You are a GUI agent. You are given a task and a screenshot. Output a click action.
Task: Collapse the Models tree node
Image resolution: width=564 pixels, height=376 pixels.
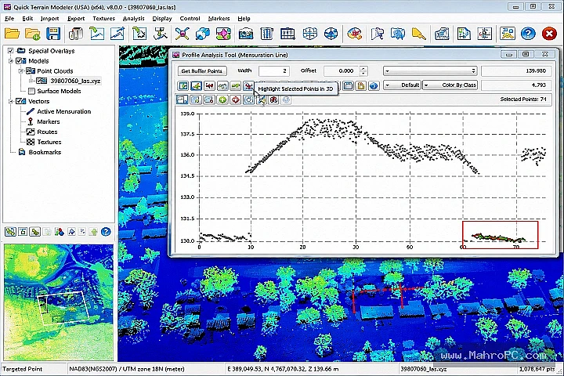pyautogui.click(x=11, y=61)
